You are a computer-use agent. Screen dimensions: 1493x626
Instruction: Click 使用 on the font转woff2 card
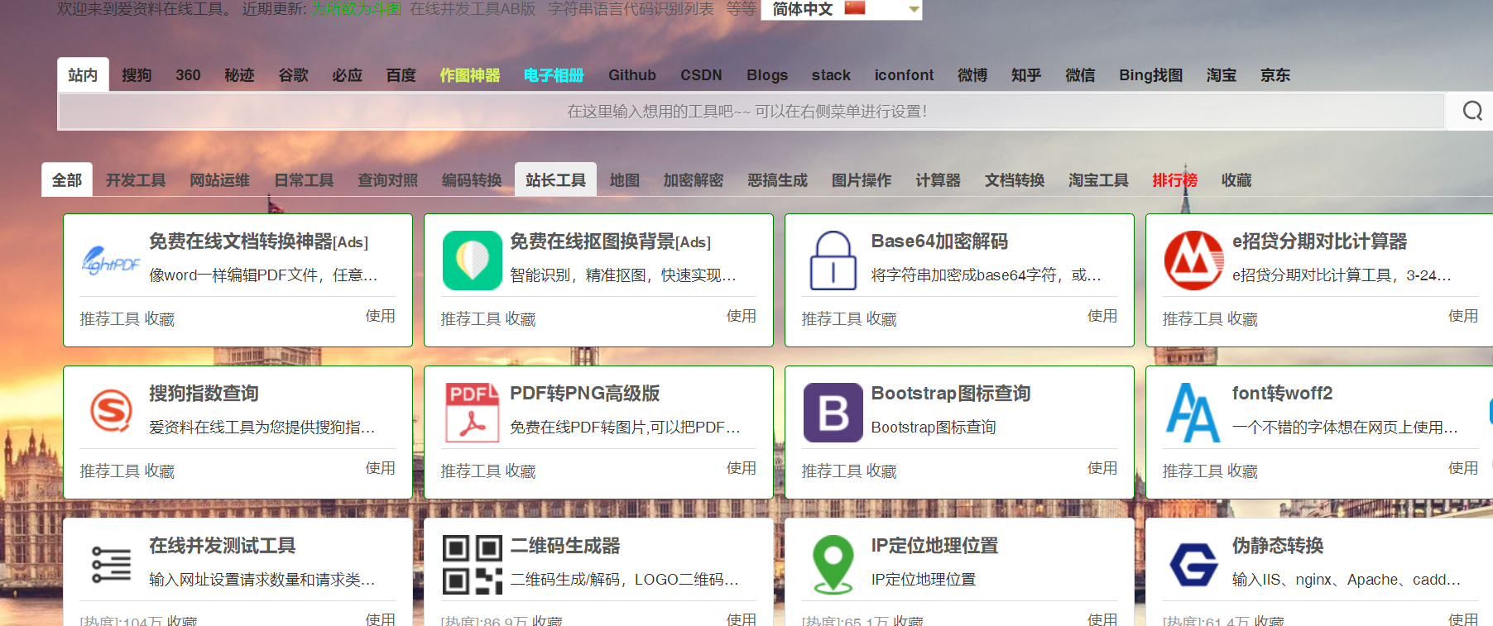click(x=1463, y=468)
